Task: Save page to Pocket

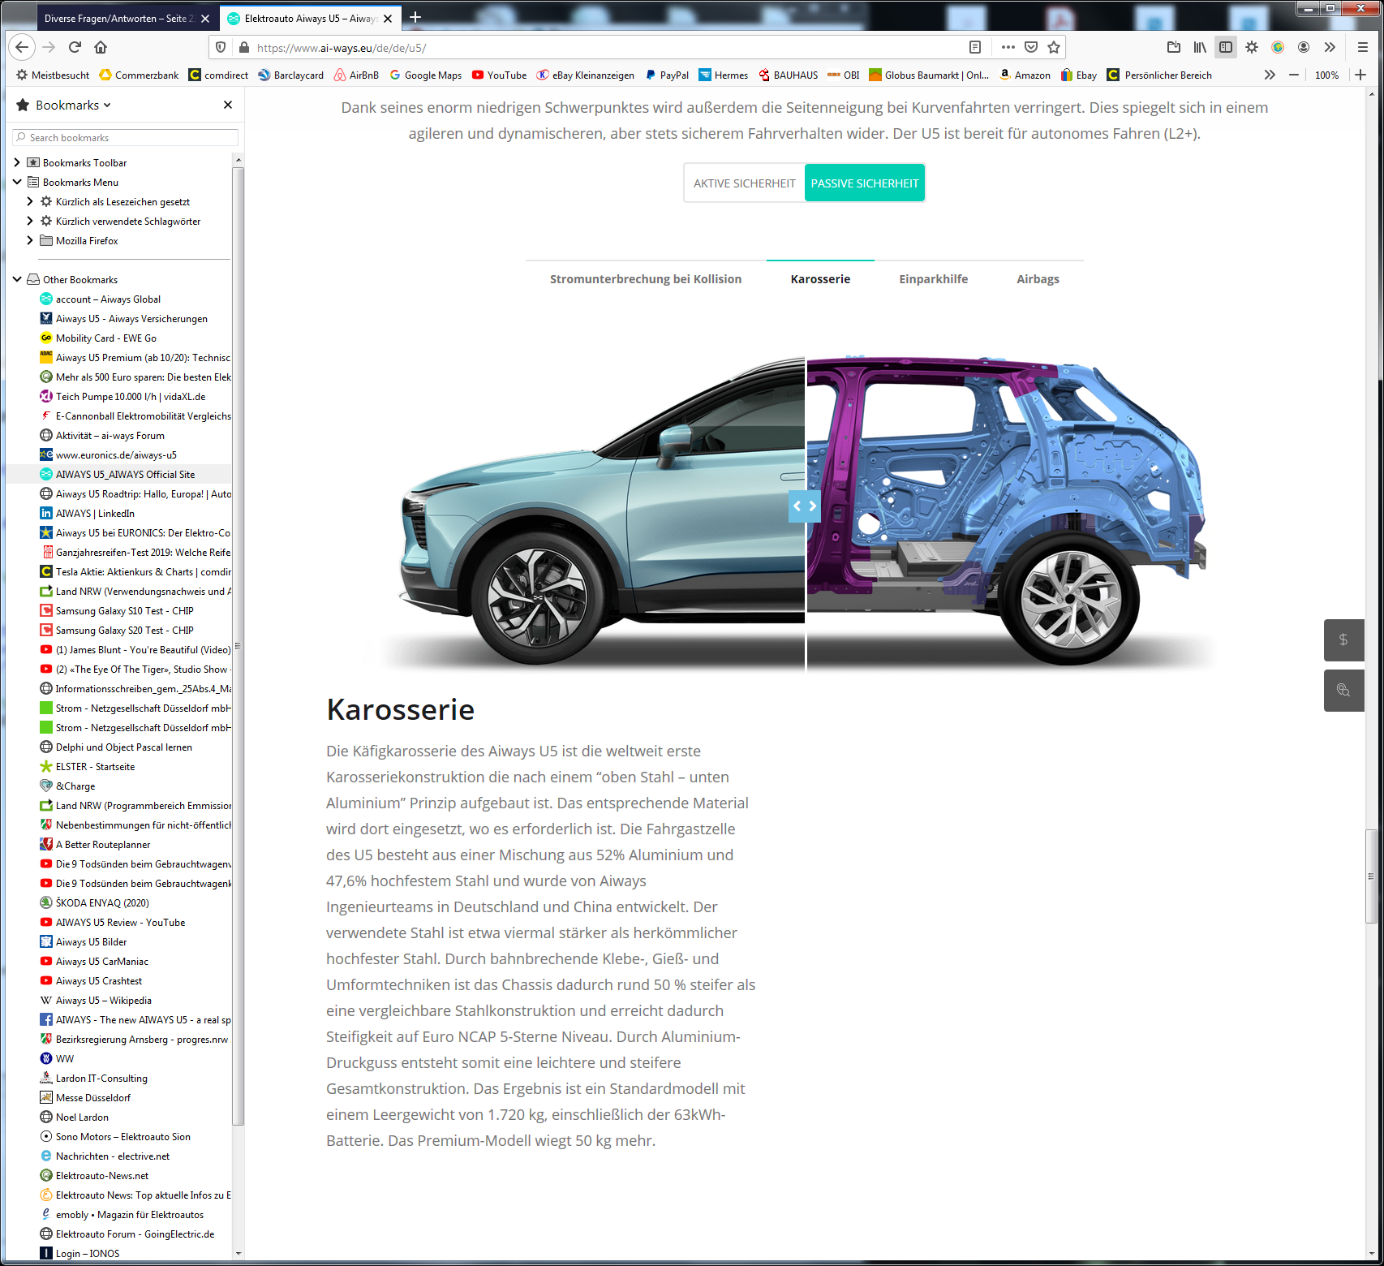Action: coord(1031,47)
